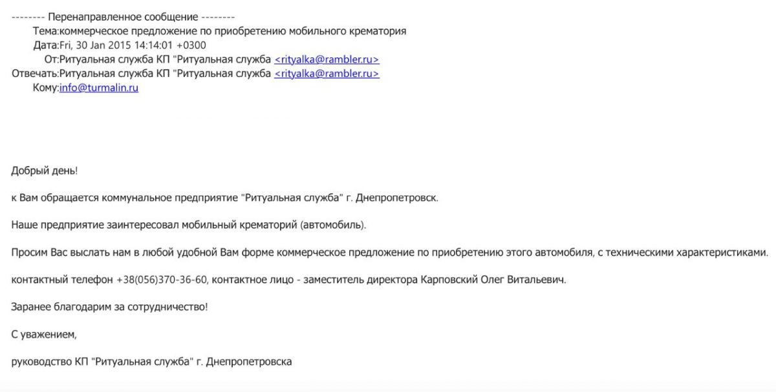Click the Кому: field label
Screen dimensions: 776x392
point(46,88)
